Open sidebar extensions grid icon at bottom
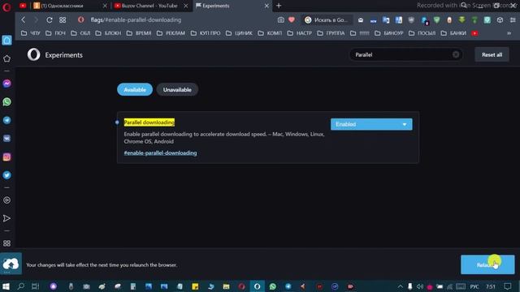The width and height of the screenshot is (520, 292). tap(6, 243)
